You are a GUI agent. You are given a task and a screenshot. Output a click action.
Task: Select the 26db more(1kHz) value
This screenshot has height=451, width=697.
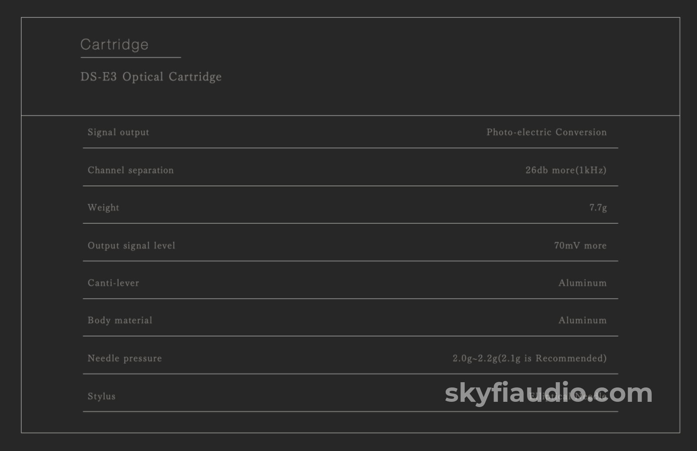point(566,170)
